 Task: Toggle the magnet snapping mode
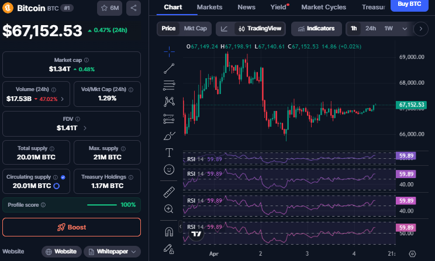[169, 232]
